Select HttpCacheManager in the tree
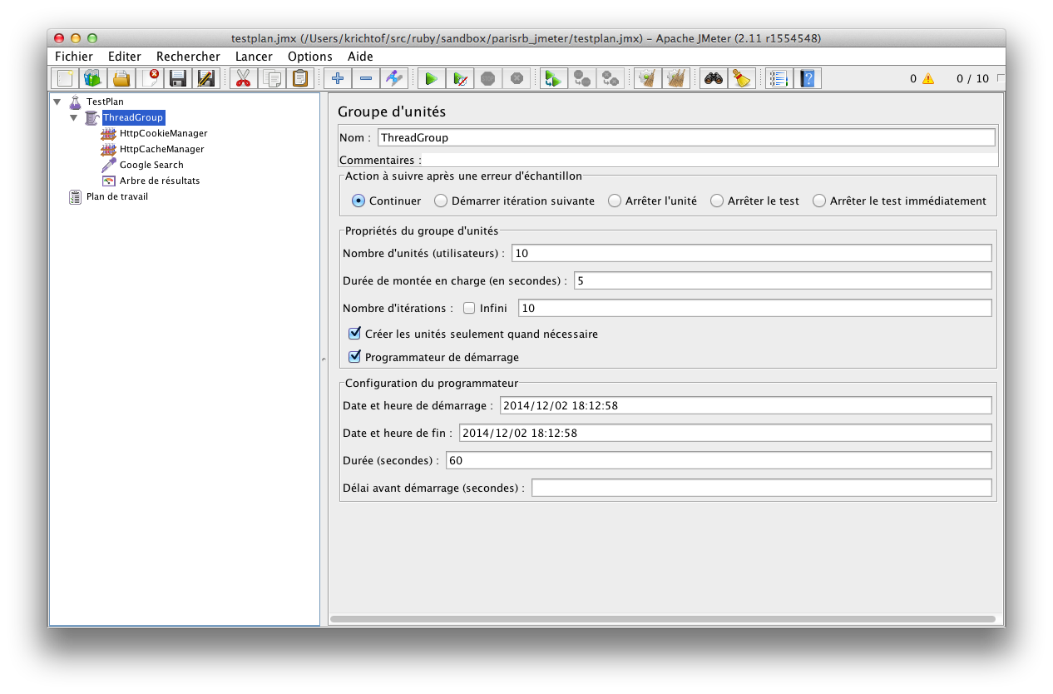This screenshot has width=1053, height=694. coord(161,149)
